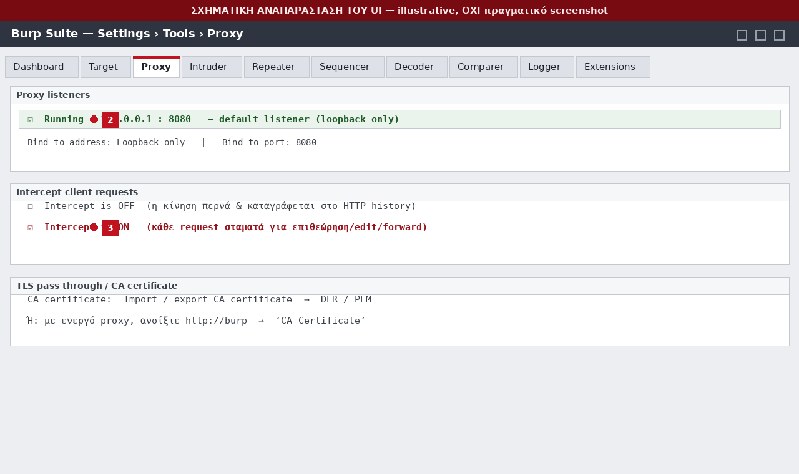799x474 pixels.
Task: Select the default listener (loopback only) row
Action: [x=399, y=119]
